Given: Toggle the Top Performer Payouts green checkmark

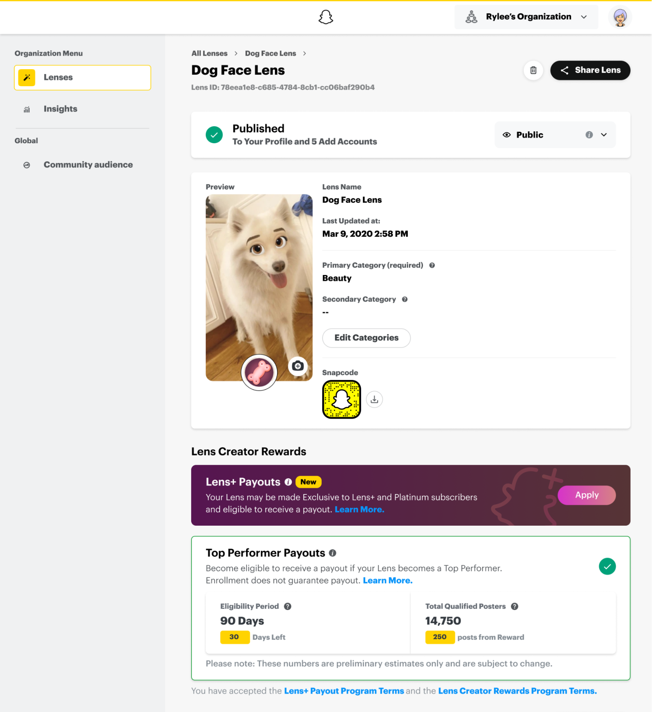Looking at the screenshot, I should (x=607, y=566).
